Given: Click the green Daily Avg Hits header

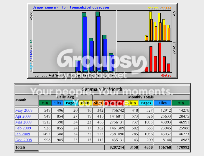Looking at the screenshot, I should (45, 103).
